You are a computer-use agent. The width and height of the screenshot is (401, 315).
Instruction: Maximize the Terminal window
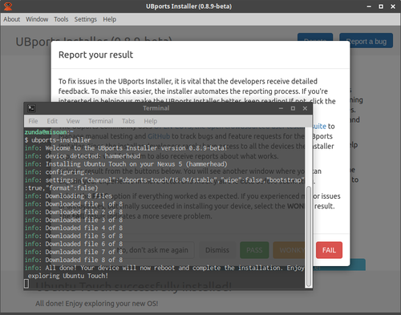click(x=293, y=108)
